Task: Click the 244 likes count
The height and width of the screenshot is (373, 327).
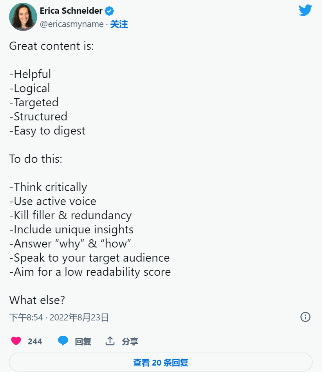Action: 35,341
